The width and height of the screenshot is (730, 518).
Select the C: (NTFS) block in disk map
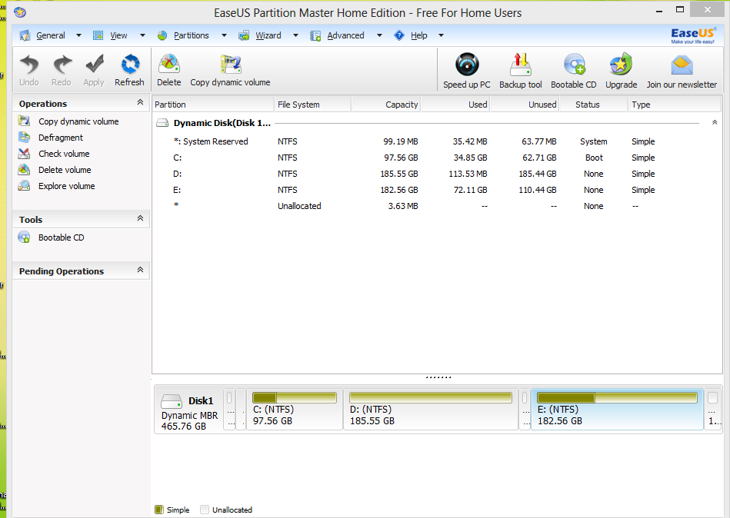tap(295, 410)
